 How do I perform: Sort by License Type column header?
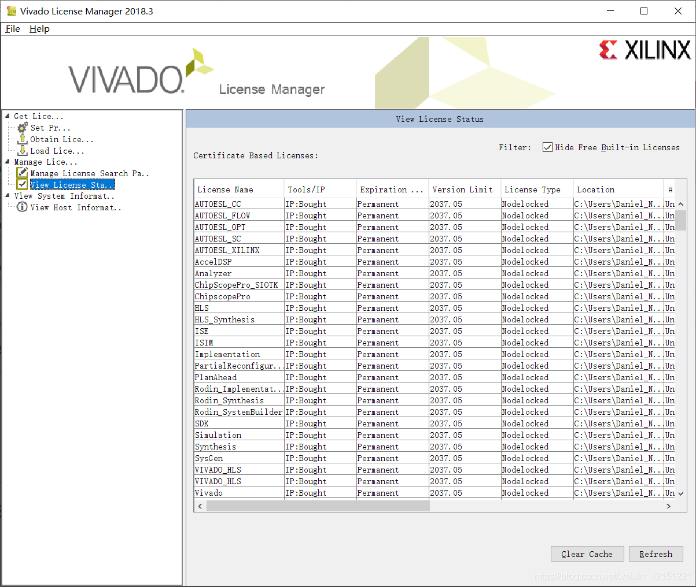(537, 190)
